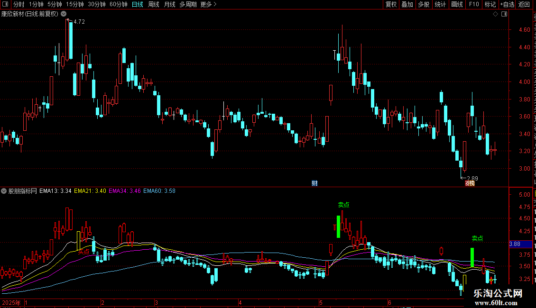
Task: Click the 涨榜 marker icon below 2.89
Action: click(470, 183)
